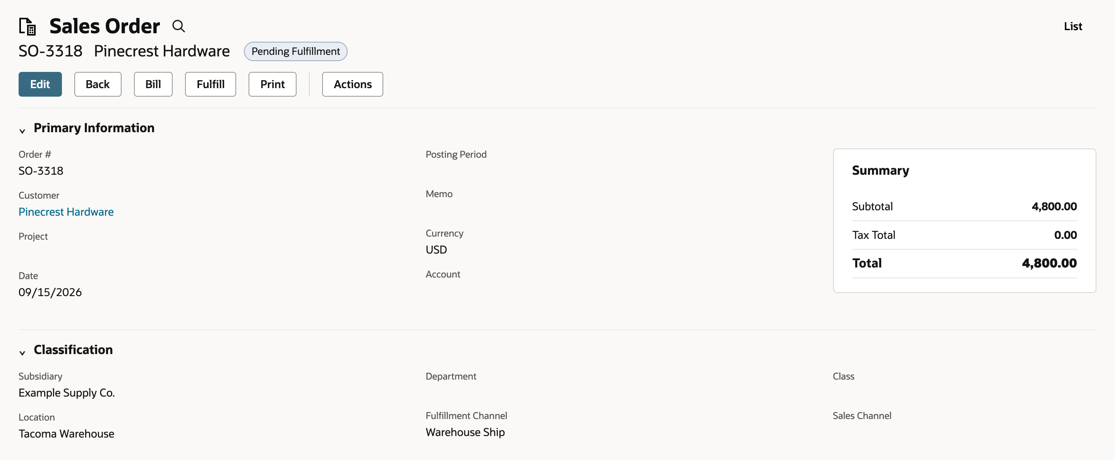The image size is (1115, 460).
Task: Select the Example Supply Co. subsidiary
Action: [67, 393]
